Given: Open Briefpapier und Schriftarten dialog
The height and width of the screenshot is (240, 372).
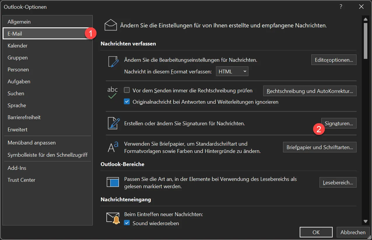Looking at the screenshot, I should point(320,147).
